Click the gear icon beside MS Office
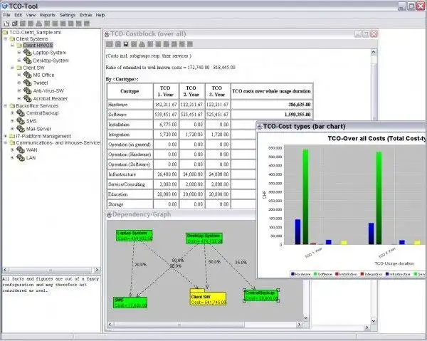 point(27,75)
